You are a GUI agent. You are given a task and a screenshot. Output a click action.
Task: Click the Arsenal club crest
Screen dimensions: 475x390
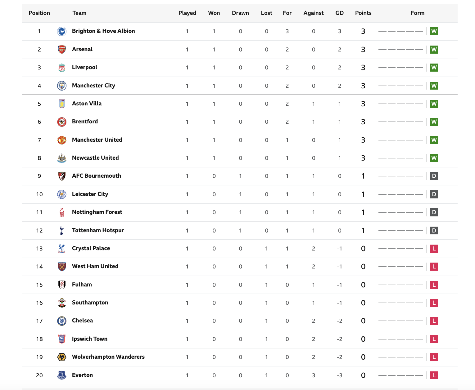click(x=62, y=50)
